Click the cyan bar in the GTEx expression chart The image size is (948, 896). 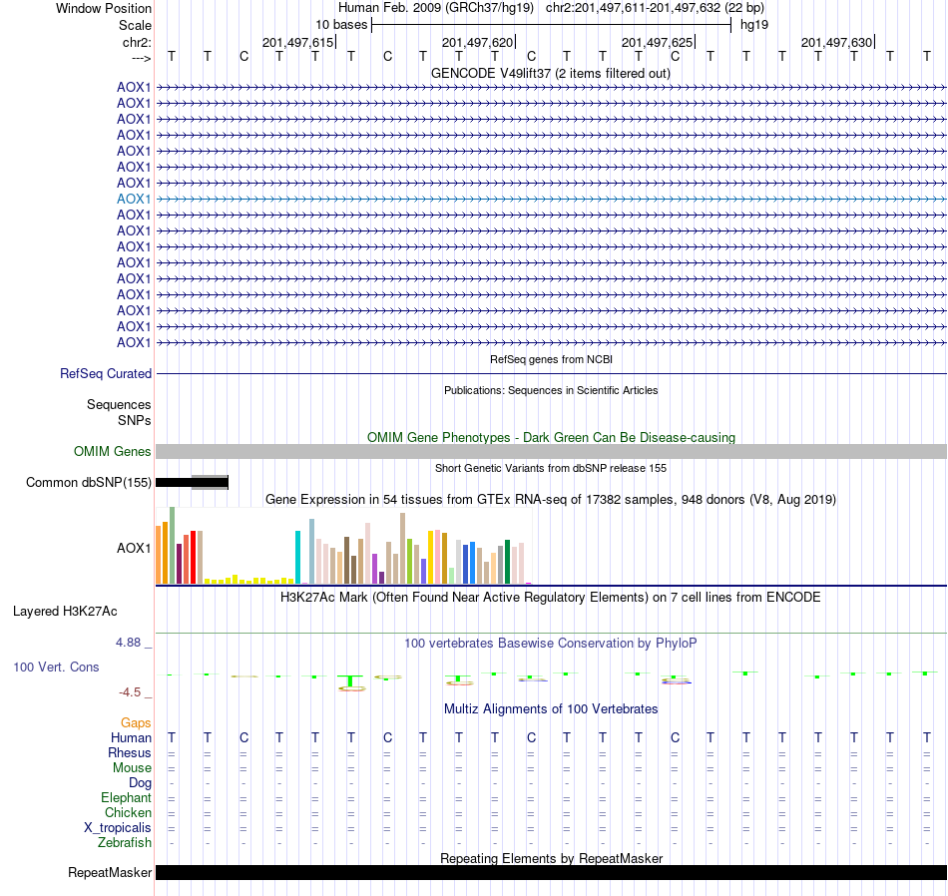tap(297, 557)
